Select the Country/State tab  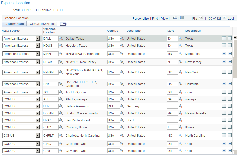coord(14,24)
